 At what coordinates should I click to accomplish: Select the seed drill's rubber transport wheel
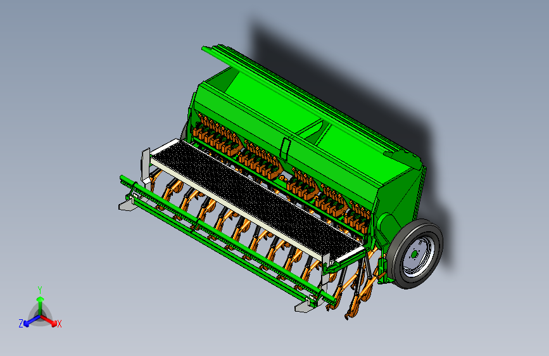[417, 254]
